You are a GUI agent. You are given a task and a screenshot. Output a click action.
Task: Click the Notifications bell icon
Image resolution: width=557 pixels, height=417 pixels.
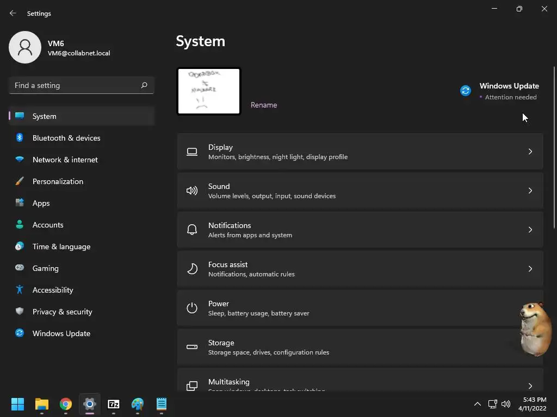(x=192, y=230)
